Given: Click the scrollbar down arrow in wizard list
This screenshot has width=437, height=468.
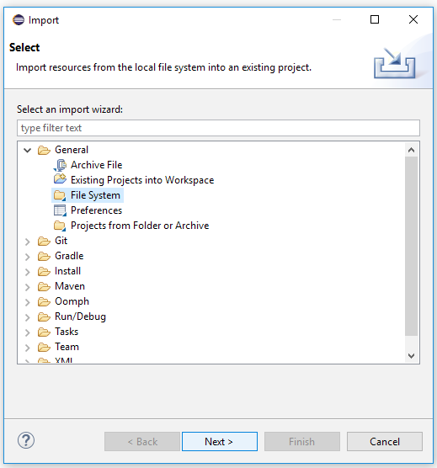Looking at the screenshot, I should pyautogui.click(x=412, y=356).
